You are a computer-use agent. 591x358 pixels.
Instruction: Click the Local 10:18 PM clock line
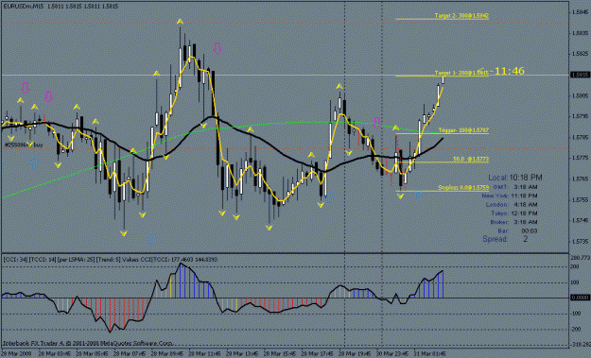[x=515, y=178]
